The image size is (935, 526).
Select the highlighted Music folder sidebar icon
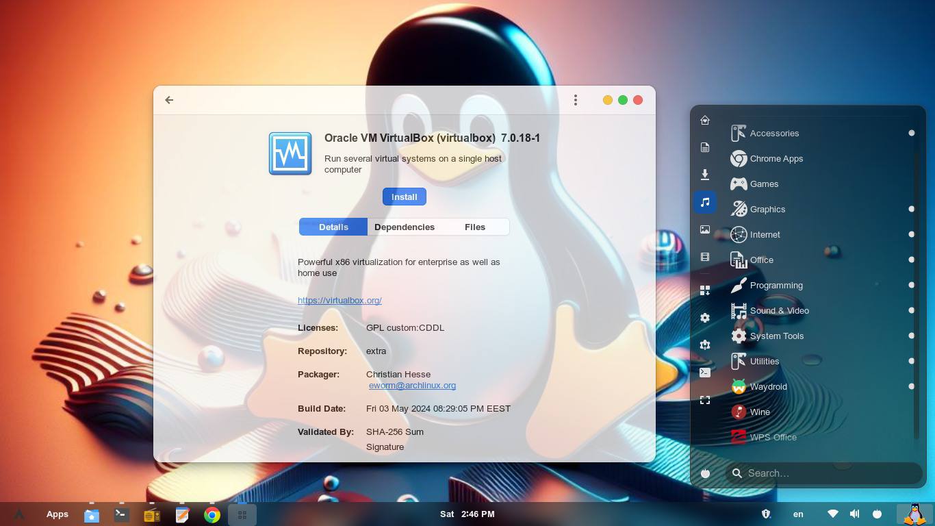coord(705,202)
